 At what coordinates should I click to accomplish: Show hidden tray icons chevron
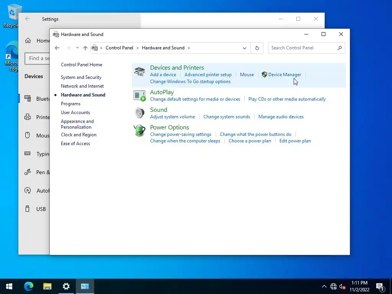point(324,286)
